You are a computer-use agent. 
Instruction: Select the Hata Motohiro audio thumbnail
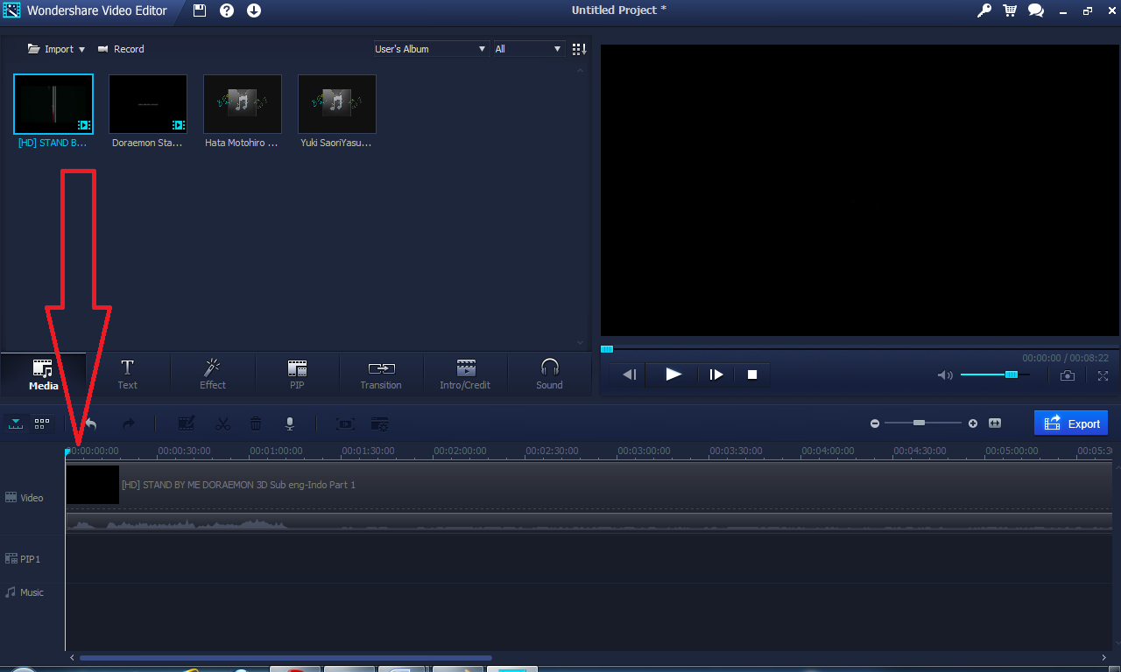(242, 103)
